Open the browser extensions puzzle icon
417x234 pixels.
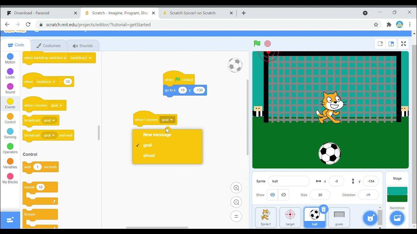[389, 25]
